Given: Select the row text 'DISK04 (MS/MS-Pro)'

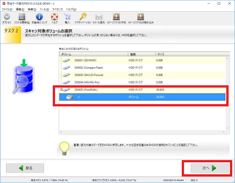Looking at the screenshot, I should click(x=87, y=83).
